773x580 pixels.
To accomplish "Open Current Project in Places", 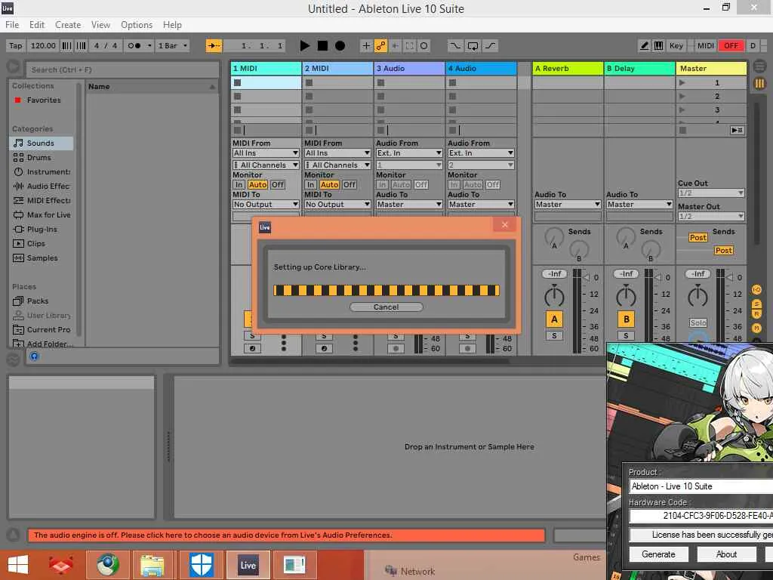I will (x=42, y=329).
